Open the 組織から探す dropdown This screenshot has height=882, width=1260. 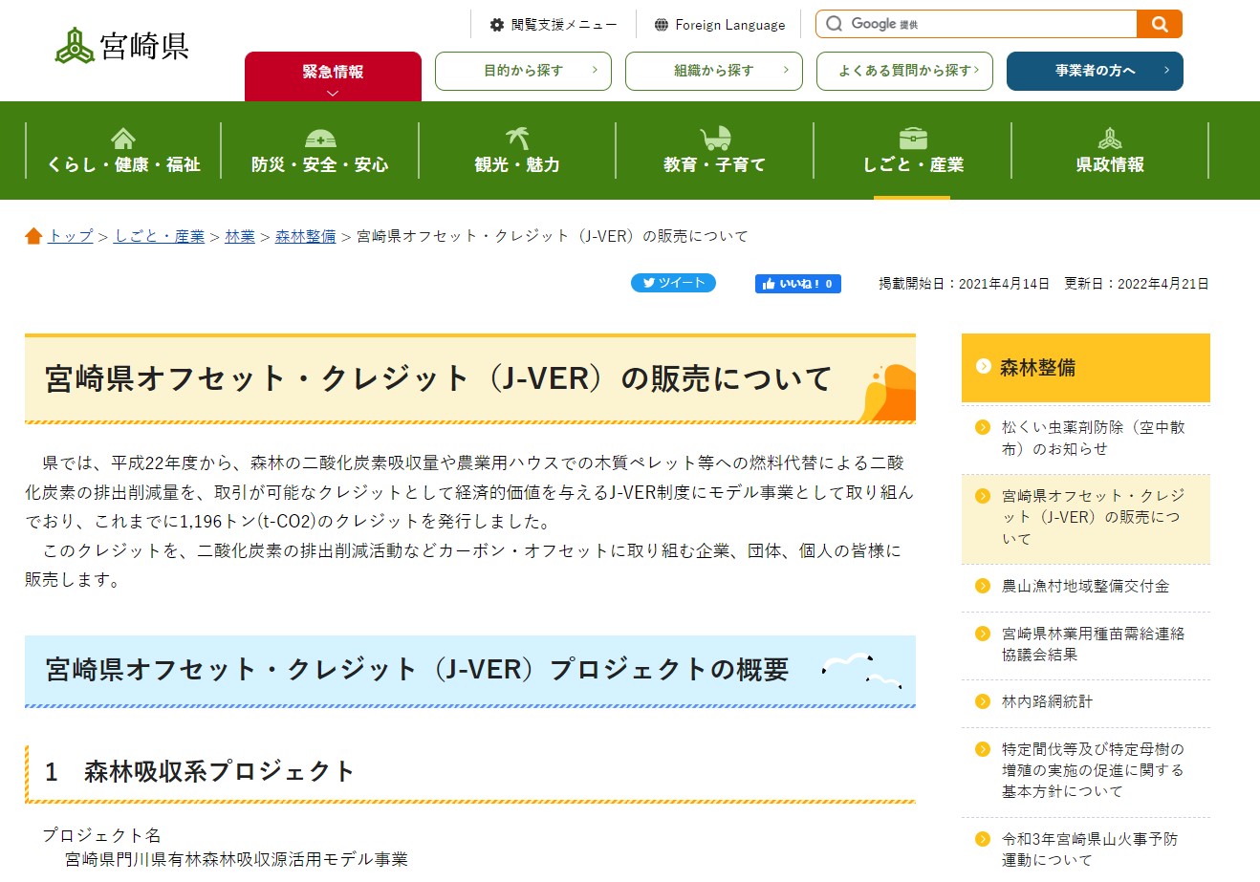[712, 71]
